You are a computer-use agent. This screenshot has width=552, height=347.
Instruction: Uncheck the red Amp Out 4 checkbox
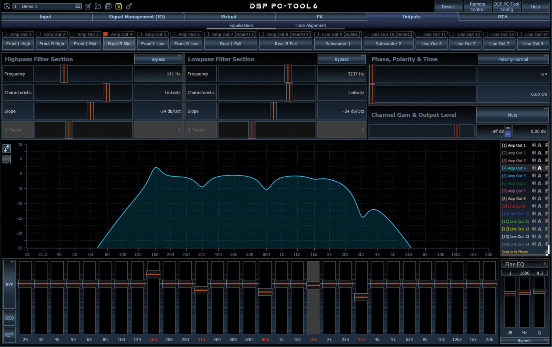click(106, 34)
